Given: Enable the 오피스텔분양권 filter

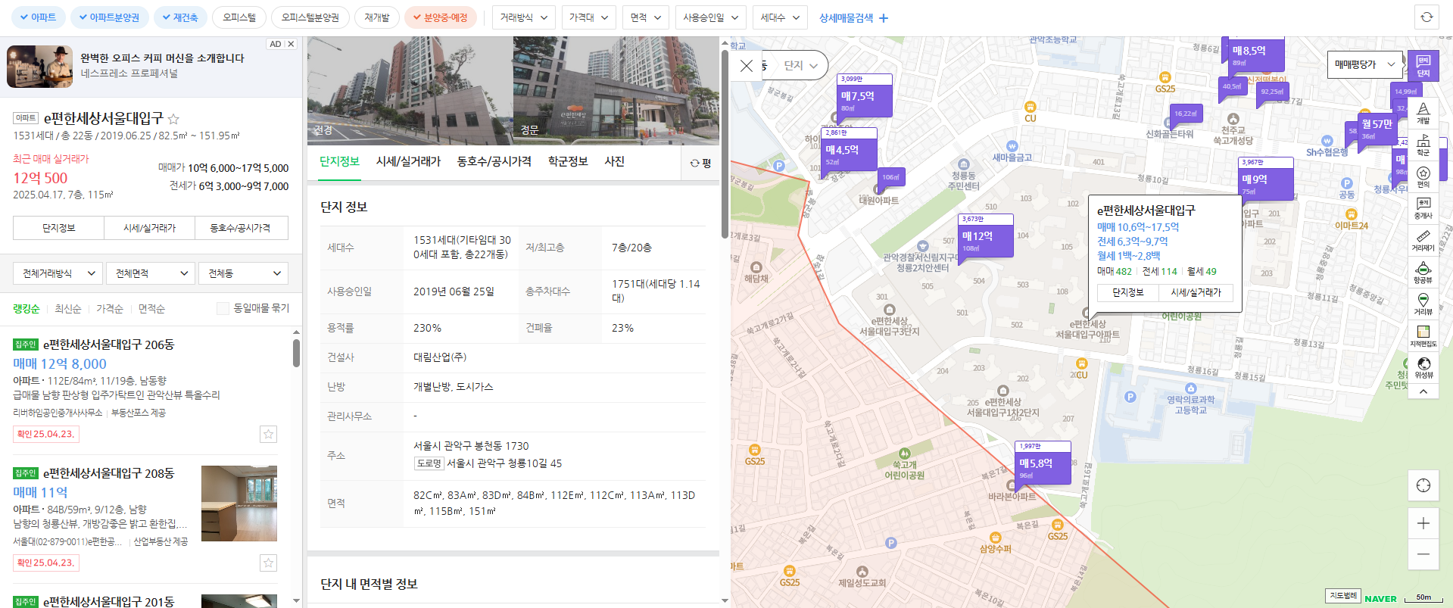Looking at the screenshot, I should point(310,17).
